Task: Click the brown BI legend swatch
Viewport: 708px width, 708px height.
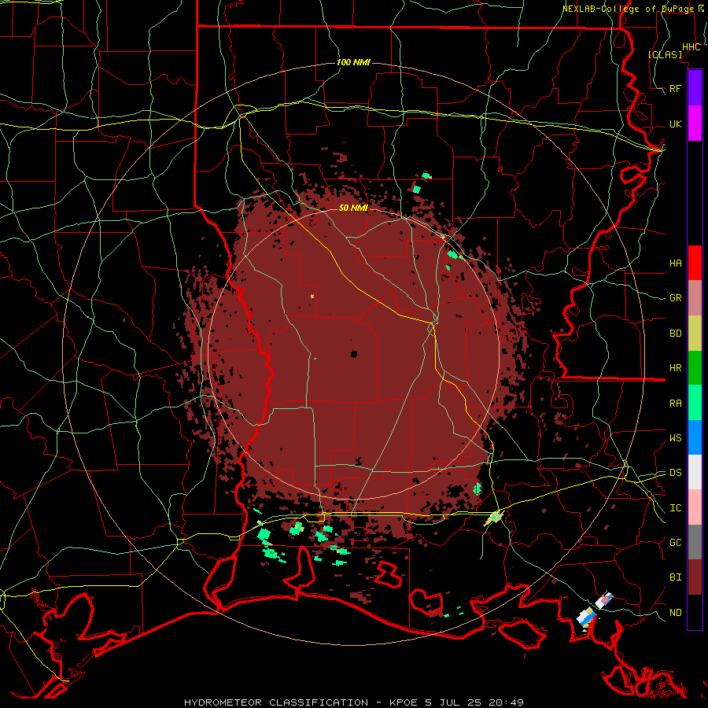Action: 695,577
